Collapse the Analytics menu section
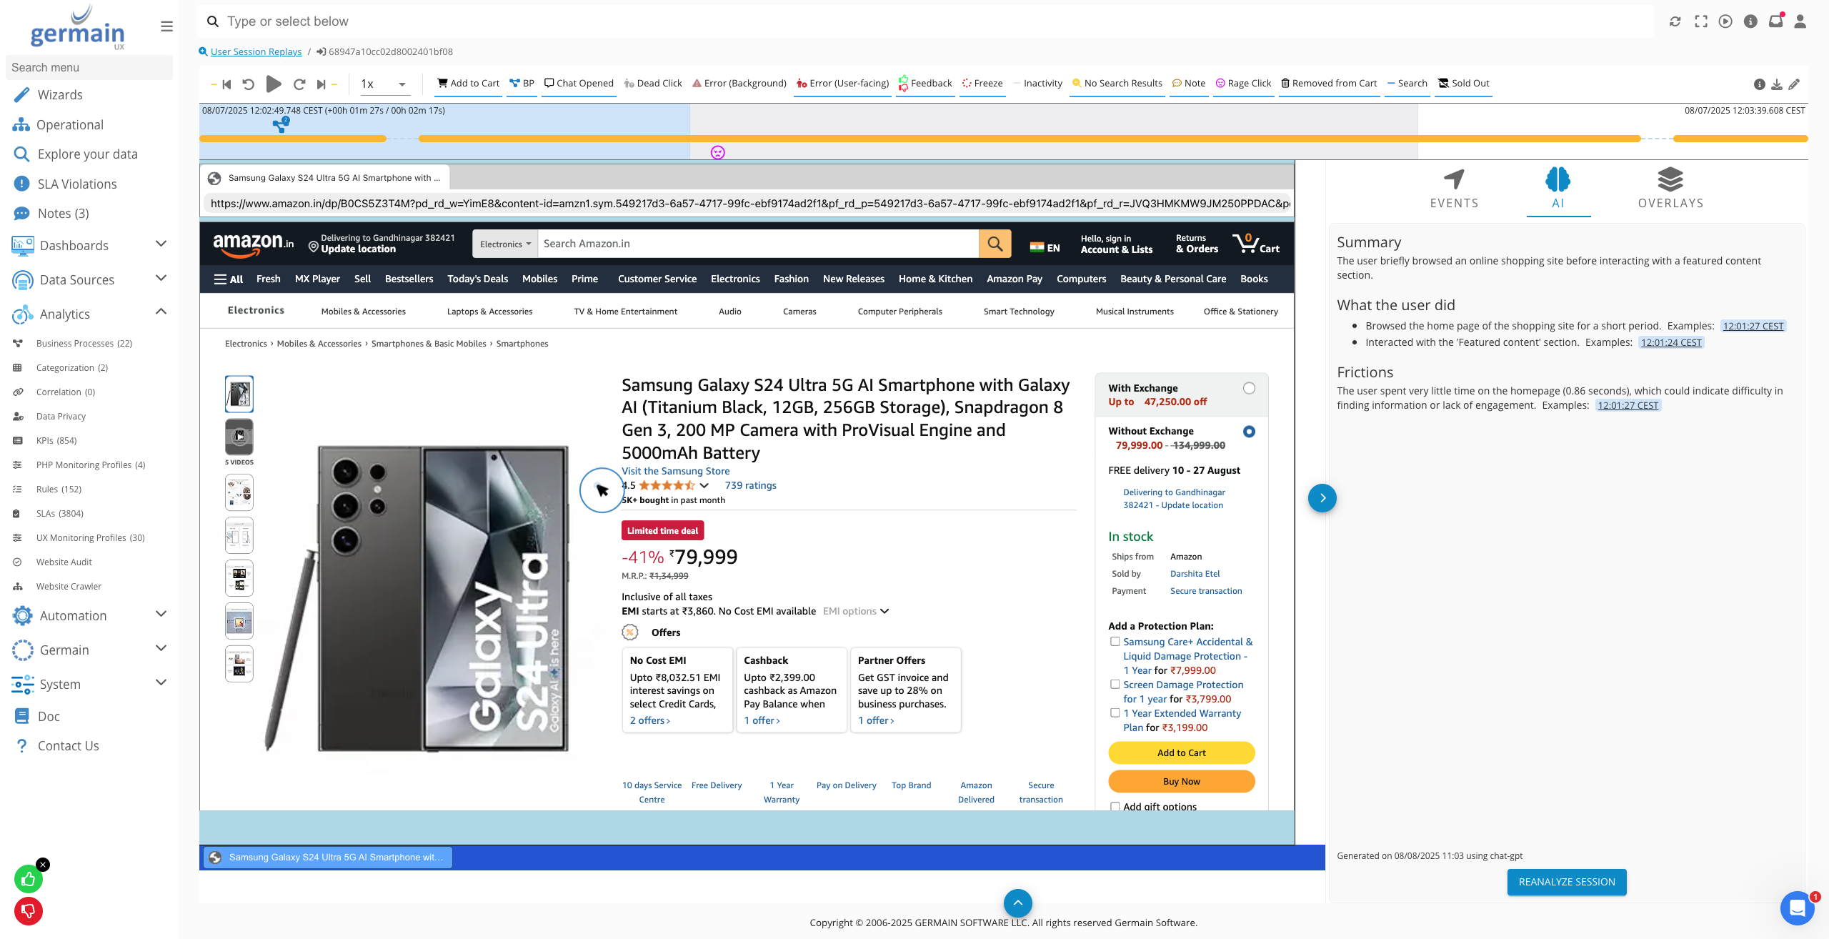The image size is (1829, 939). pos(161,313)
